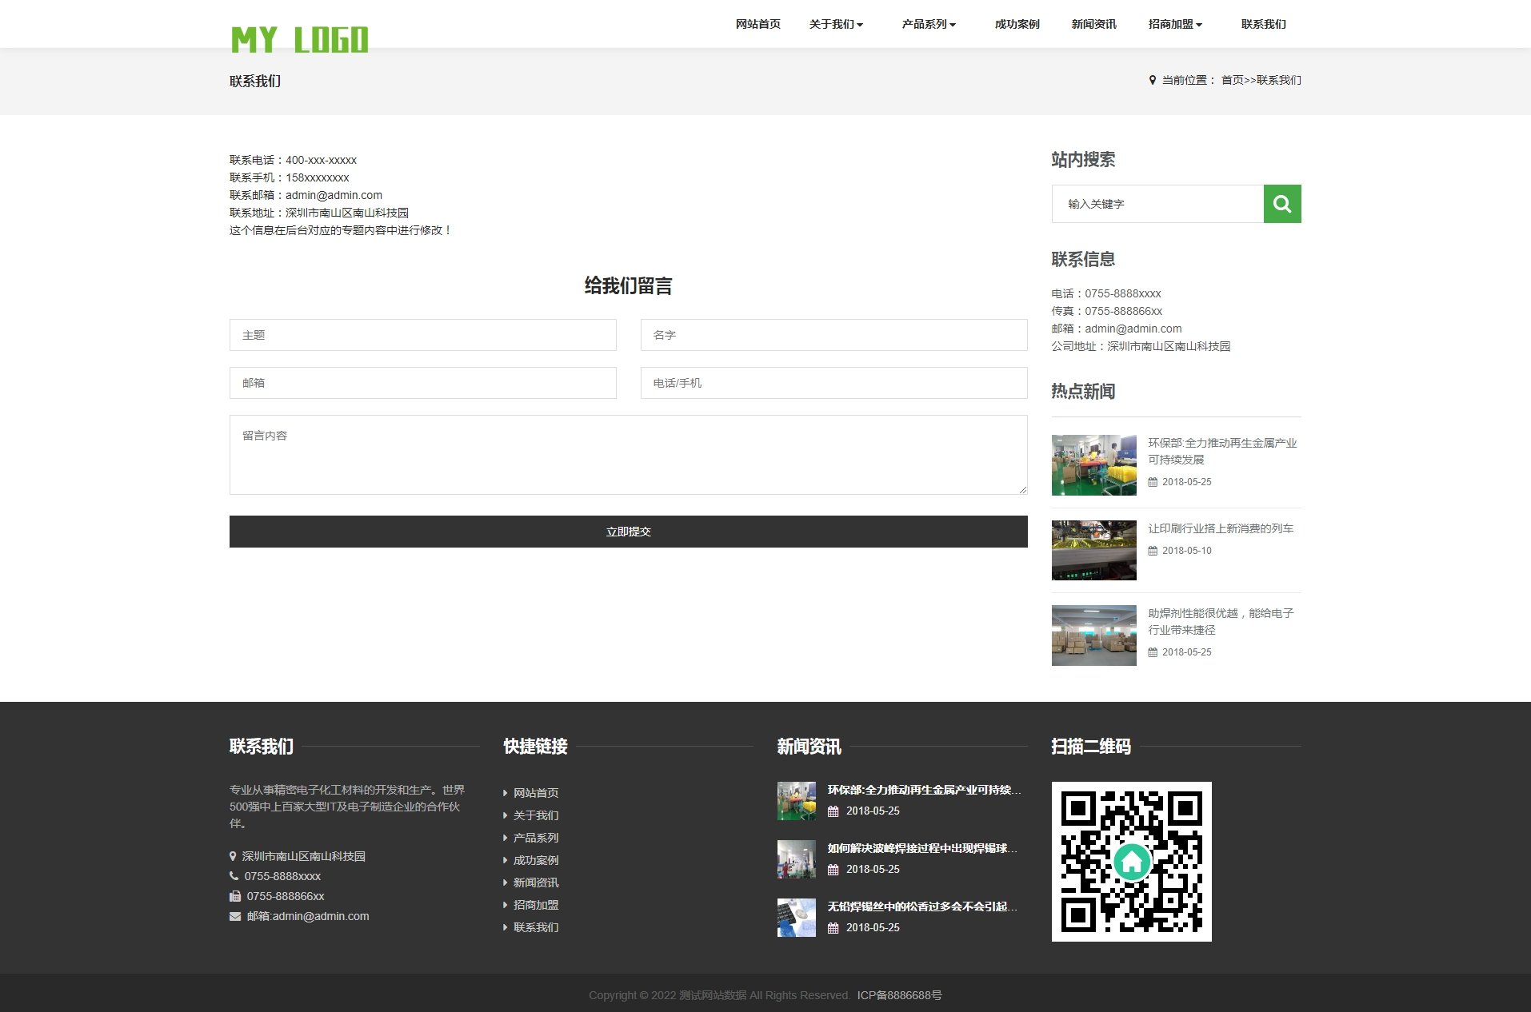
Task: Click the MY LOGO site logo
Action: (299, 39)
